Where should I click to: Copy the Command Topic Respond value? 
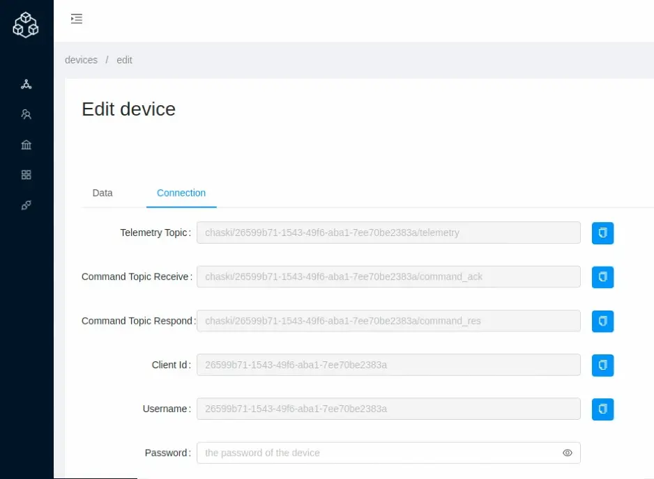(602, 321)
